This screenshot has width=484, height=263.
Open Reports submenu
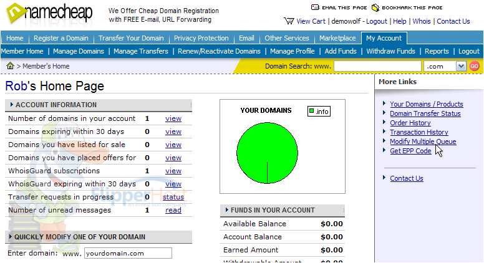(437, 51)
